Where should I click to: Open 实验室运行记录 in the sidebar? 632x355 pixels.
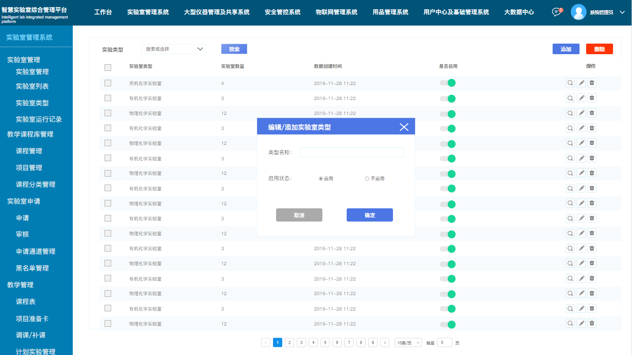point(39,119)
